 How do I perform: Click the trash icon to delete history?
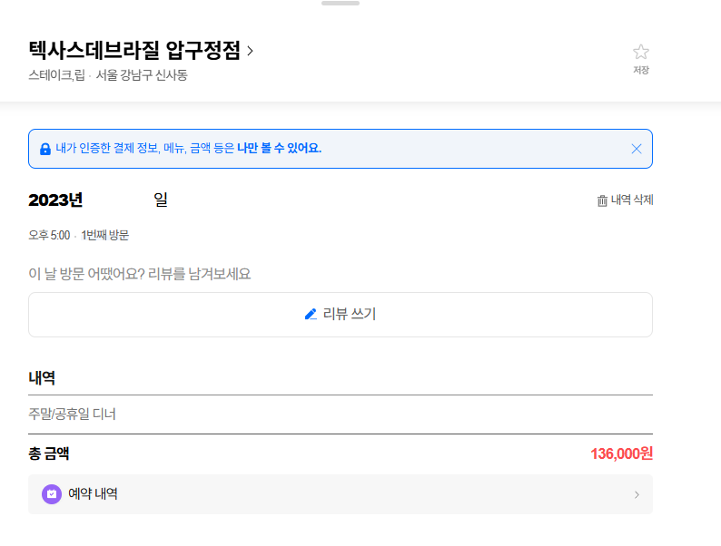[x=602, y=200]
